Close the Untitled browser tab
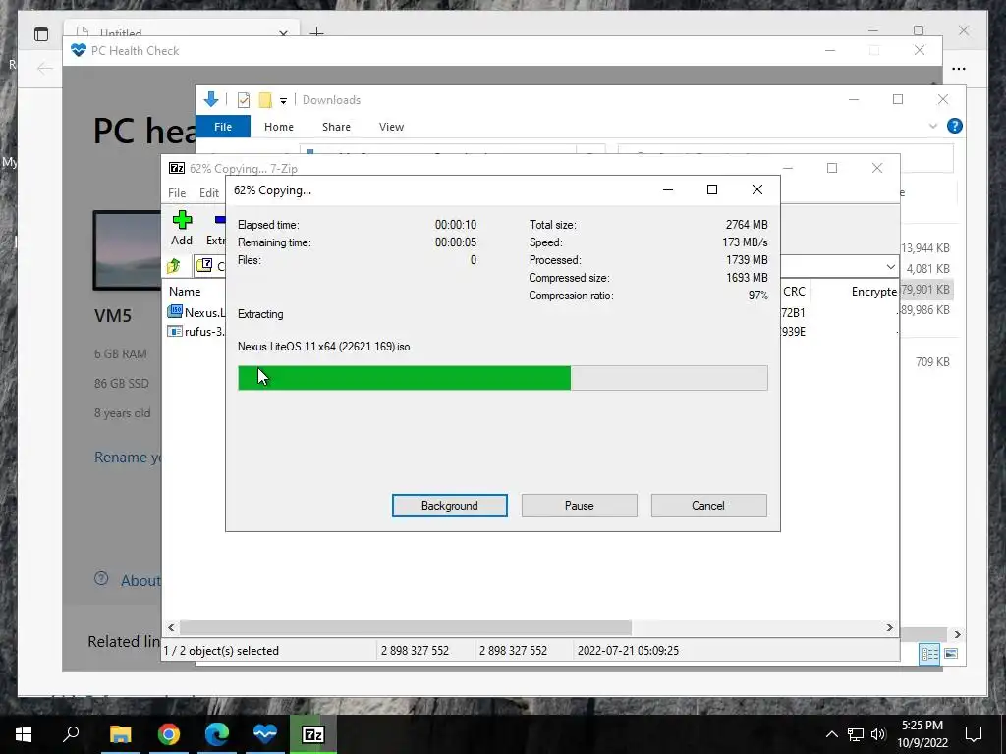 tap(283, 32)
